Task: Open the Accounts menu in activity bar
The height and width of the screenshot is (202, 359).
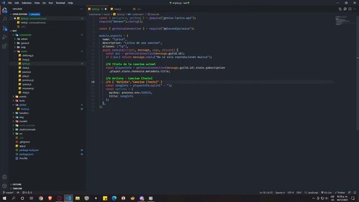Action: [4, 177]
